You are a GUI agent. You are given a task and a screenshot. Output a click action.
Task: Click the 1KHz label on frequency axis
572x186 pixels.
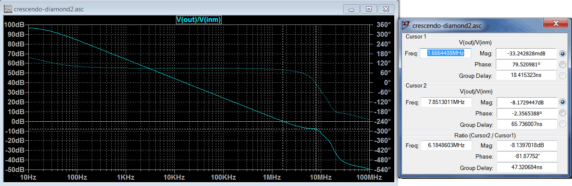point(125,178)
